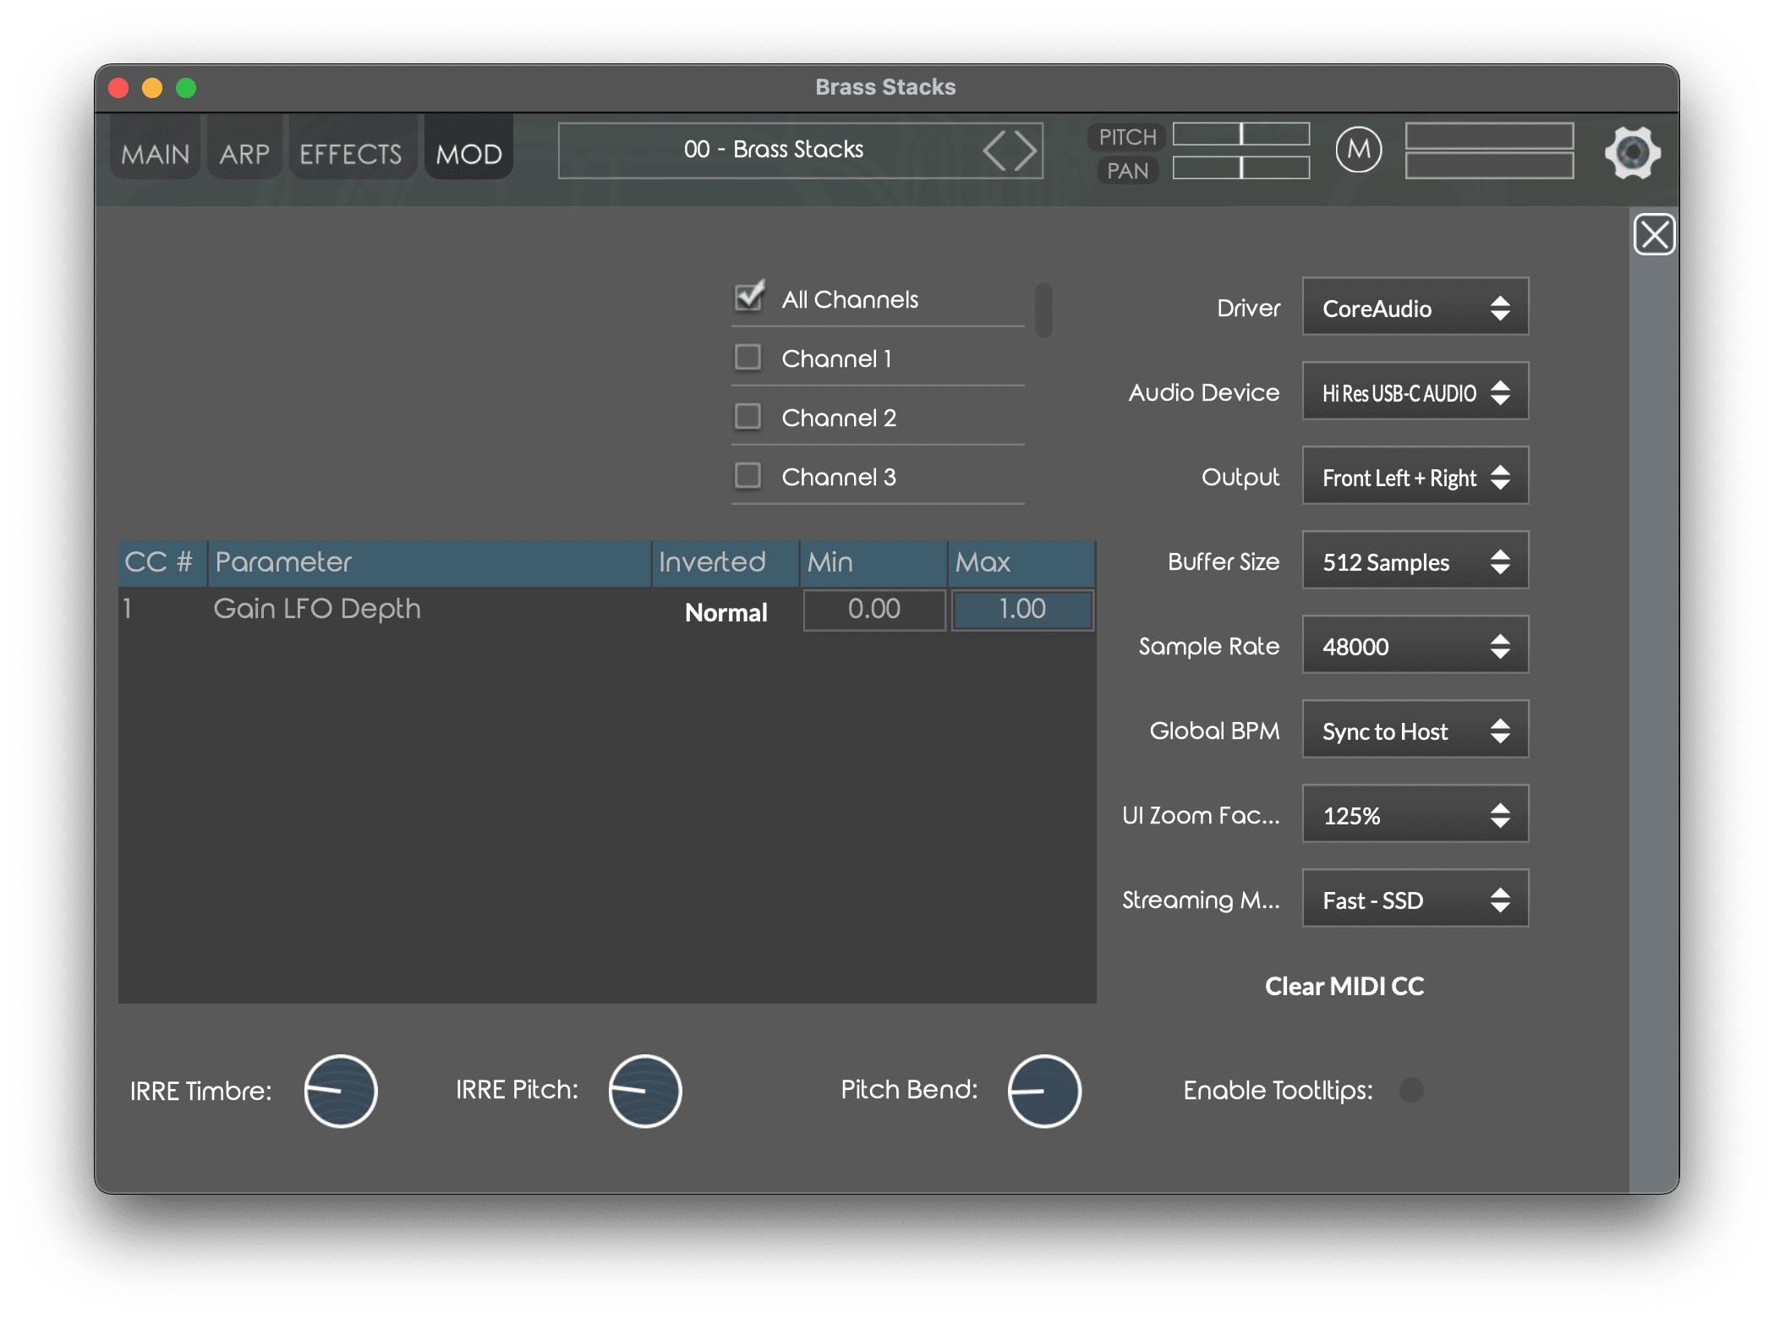Go to the next preset with the right arrow
This screenshot has height=1319, width=1774.
[x=1026, y=151]
